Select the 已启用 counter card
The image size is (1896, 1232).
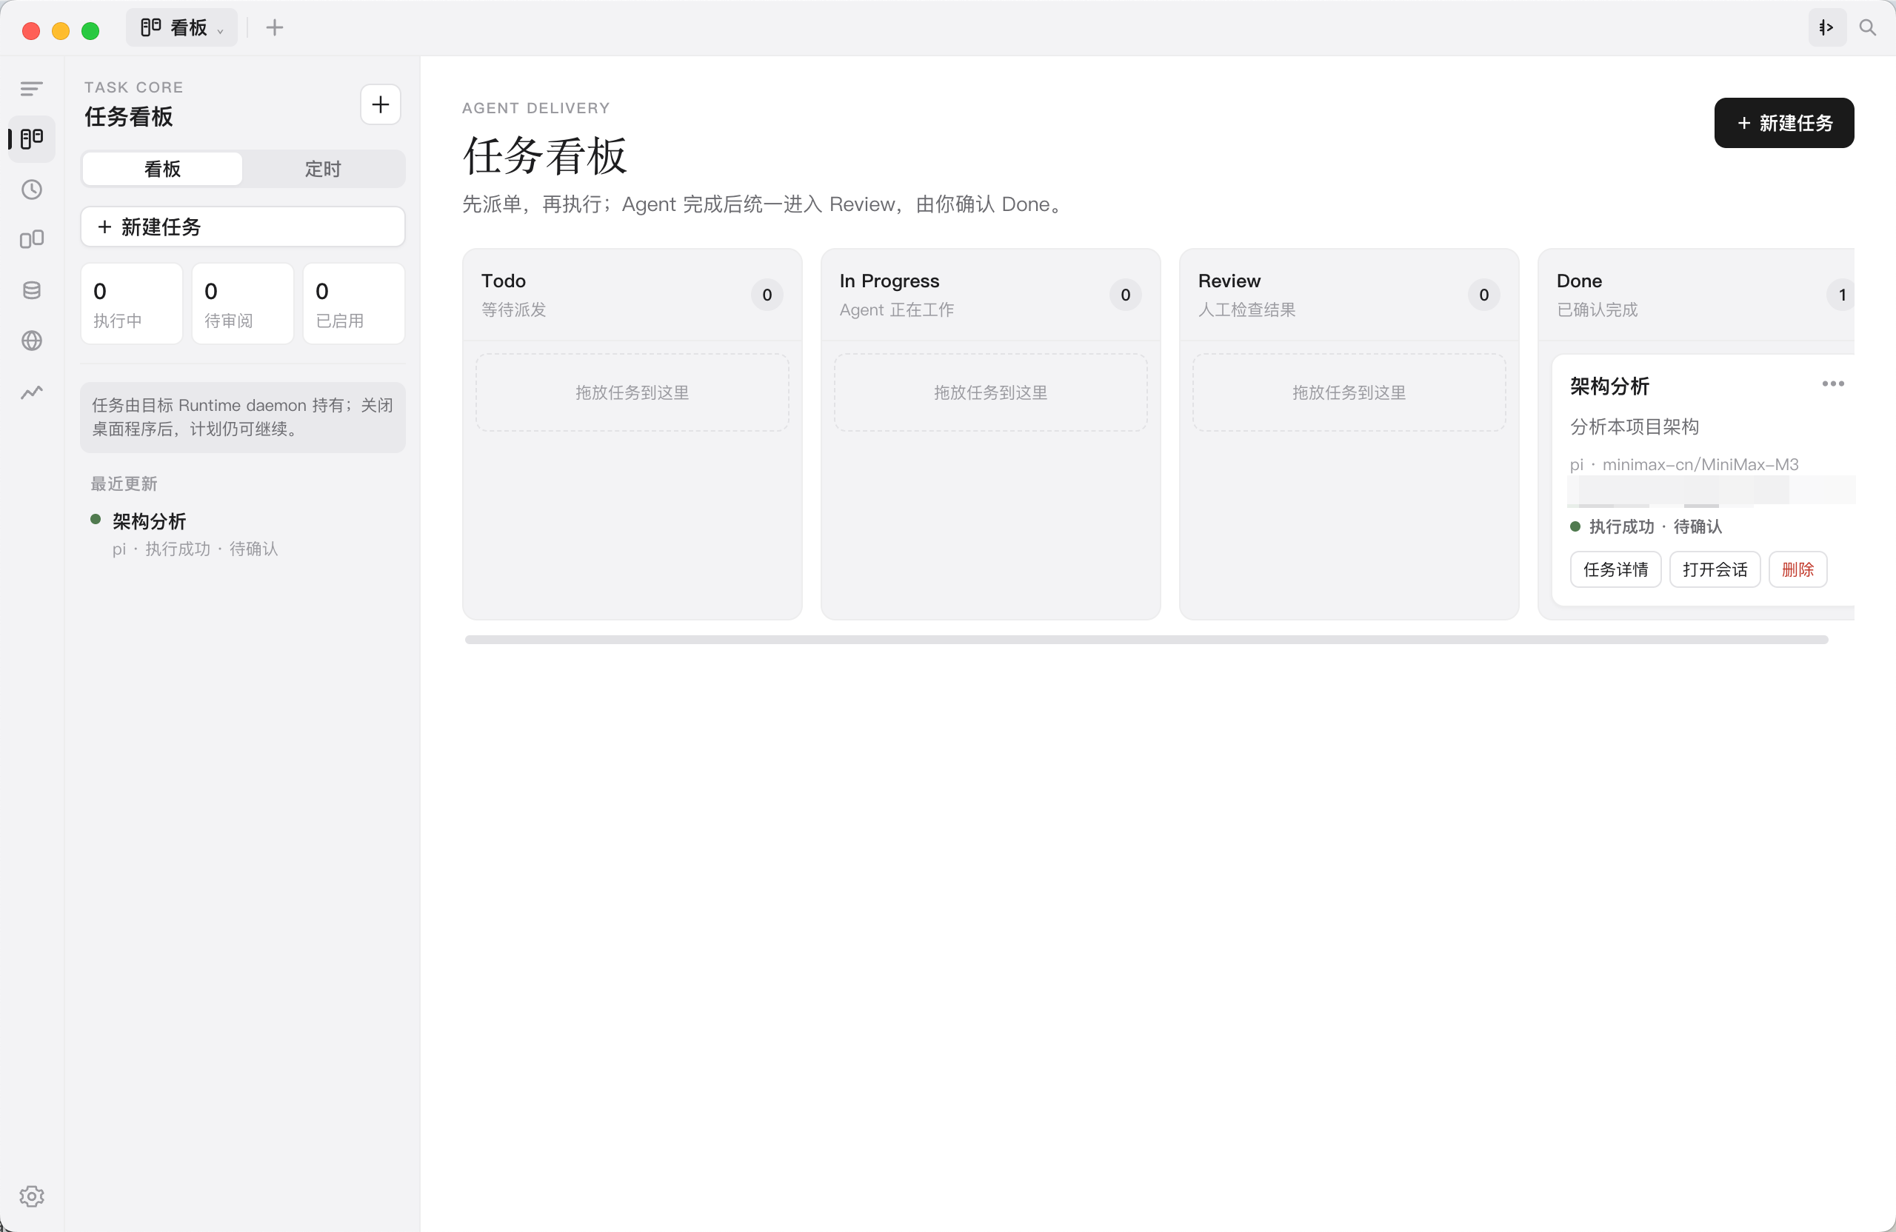point(354,304)
